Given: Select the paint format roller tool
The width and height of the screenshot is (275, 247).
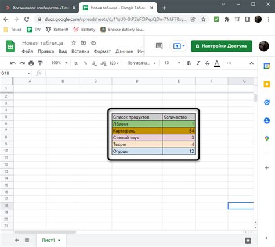Looking at the screenshot, I should (x=40, y=63).
